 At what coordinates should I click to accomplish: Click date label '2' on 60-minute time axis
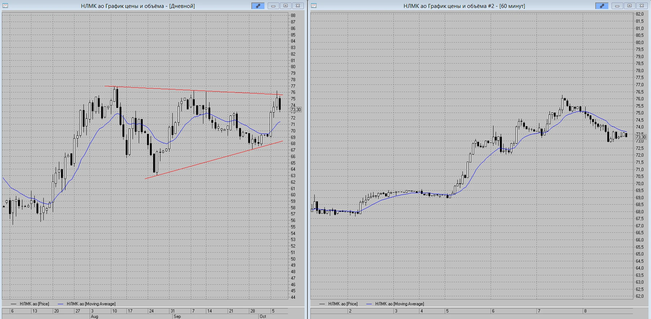350,311
